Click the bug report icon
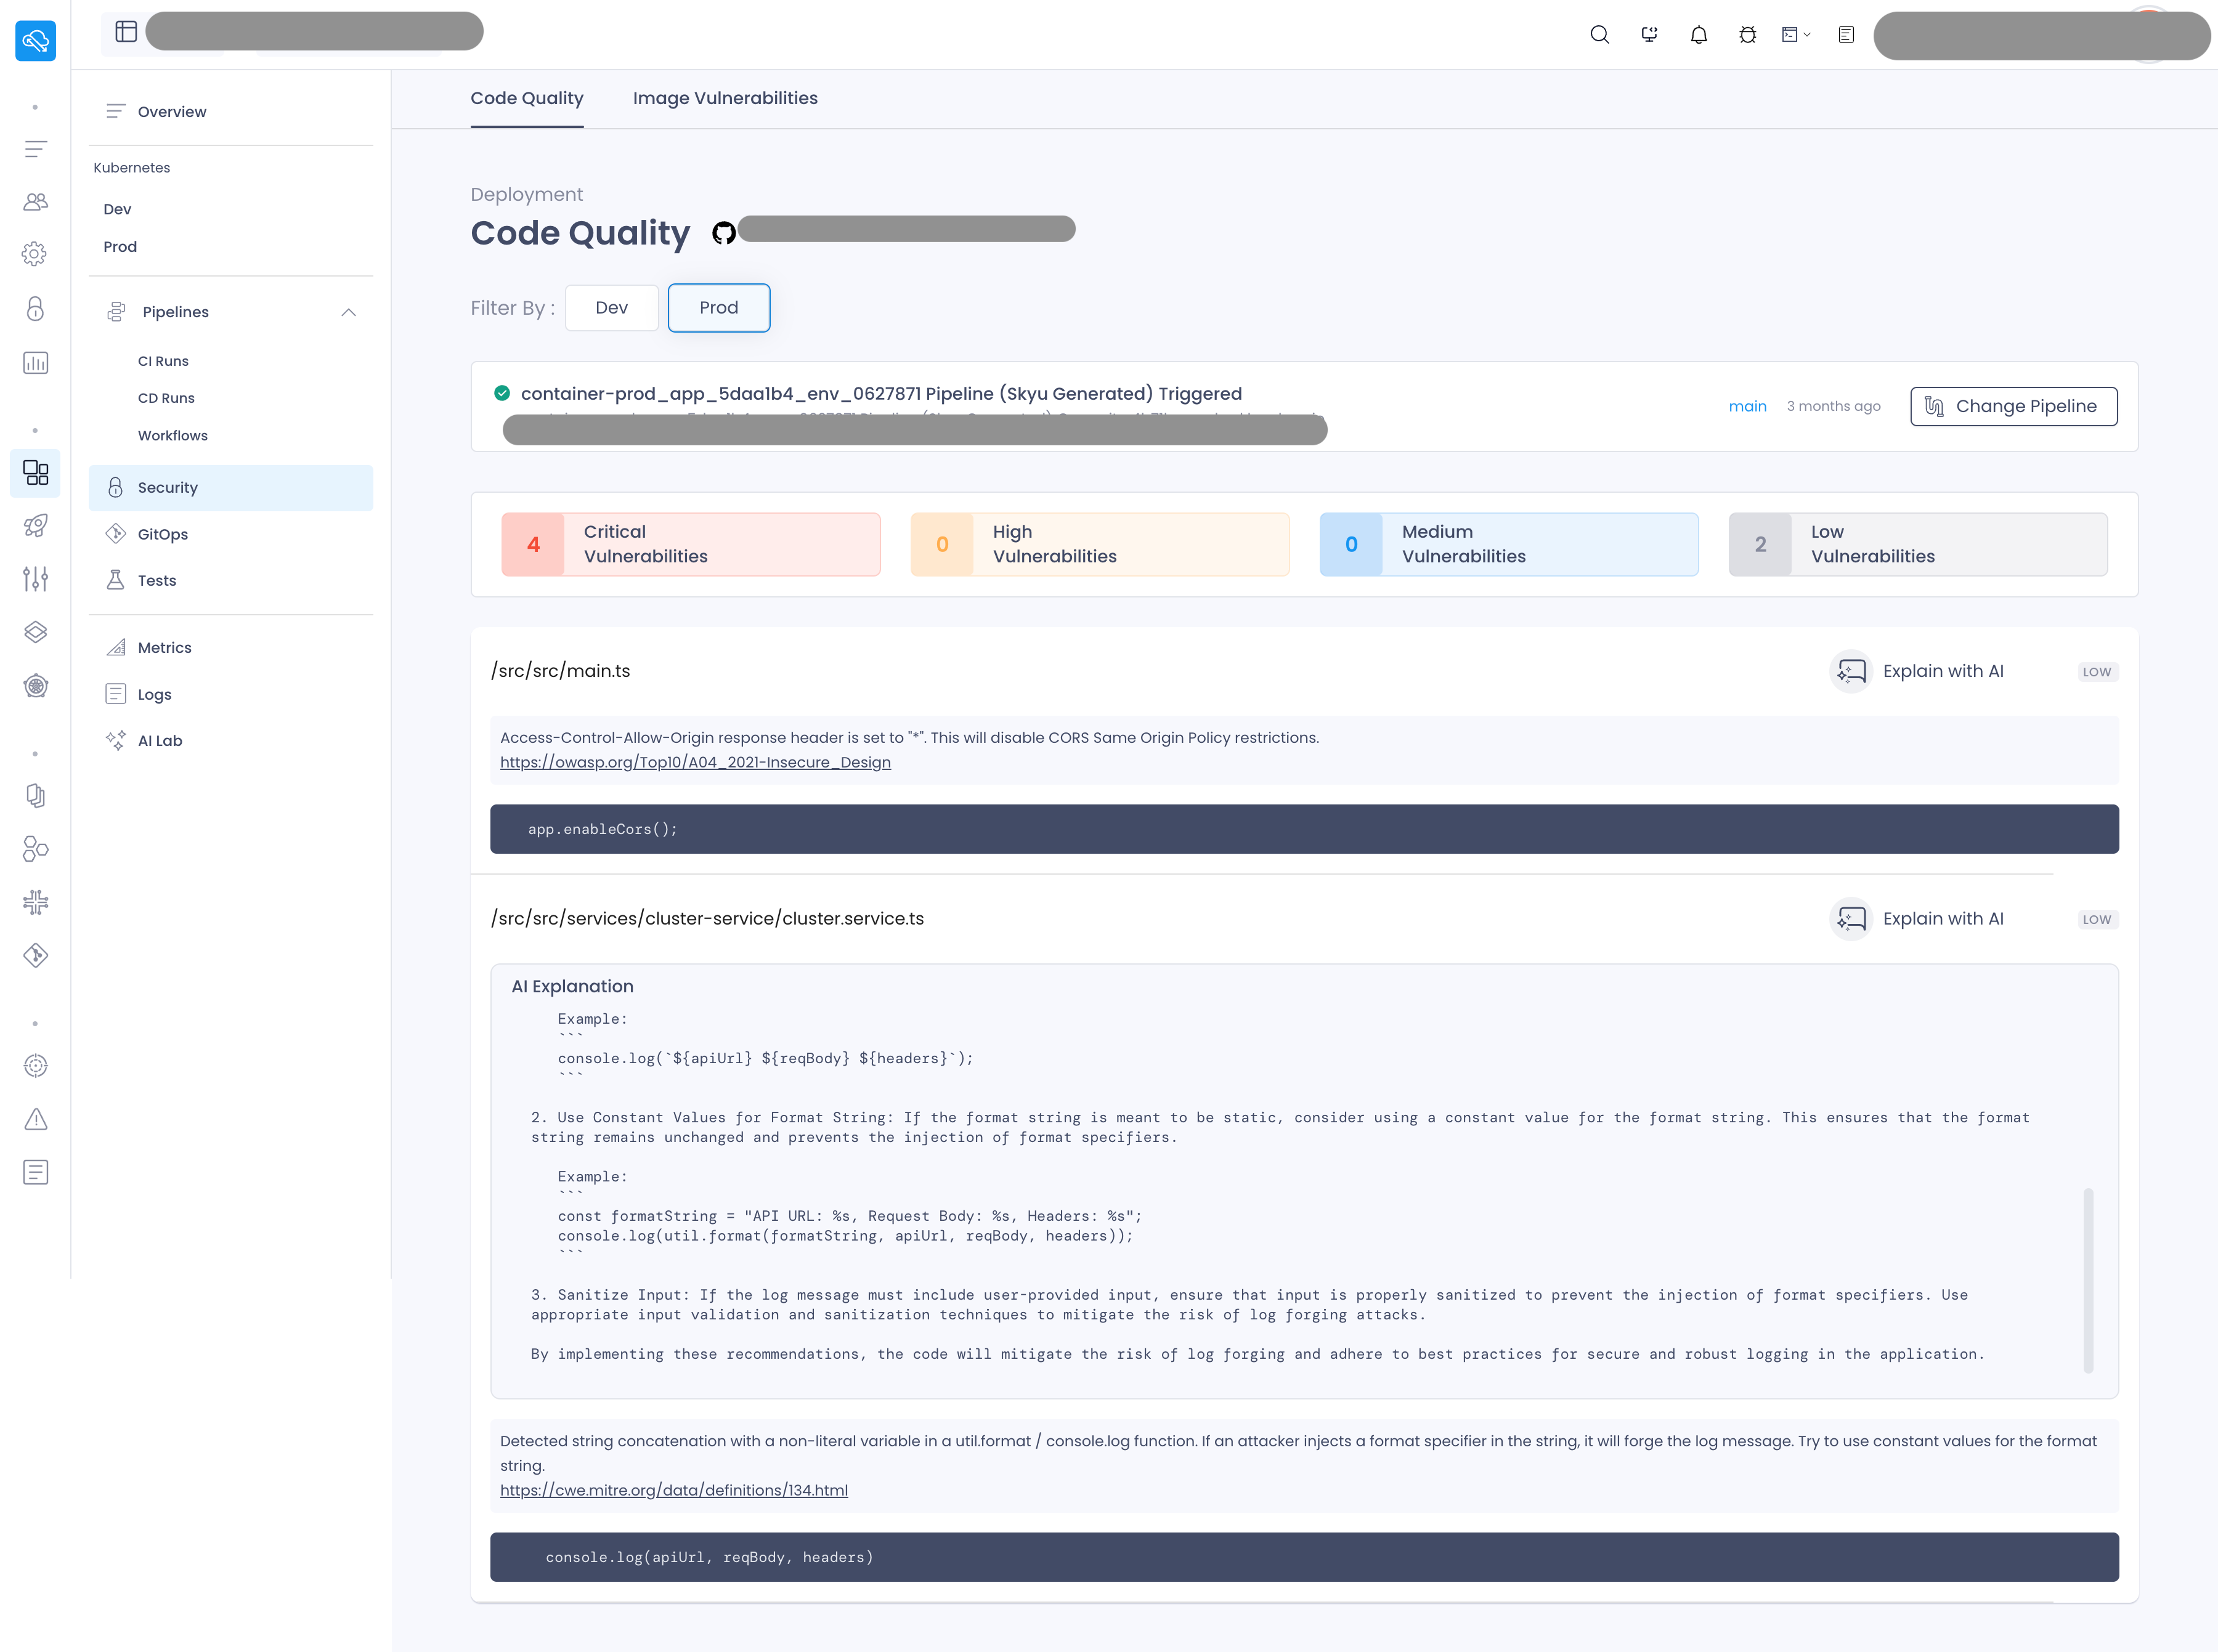Viewport: 2218px width, 1652px height. (1747, 35)
